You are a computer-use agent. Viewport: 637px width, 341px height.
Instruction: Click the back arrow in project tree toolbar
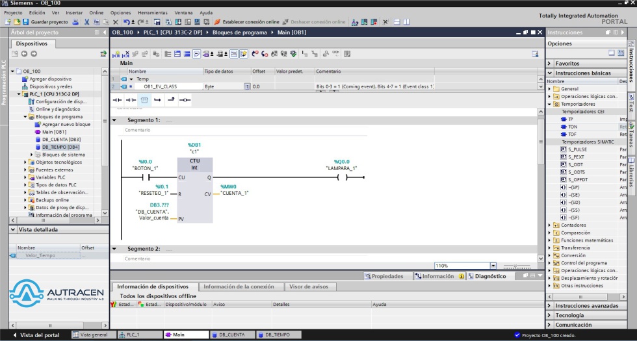(x=25, y=53)
